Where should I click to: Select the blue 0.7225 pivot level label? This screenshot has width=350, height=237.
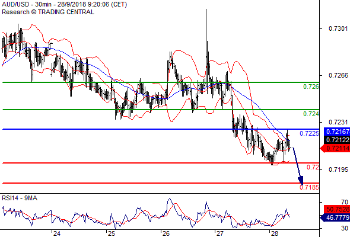coord(309,133)
